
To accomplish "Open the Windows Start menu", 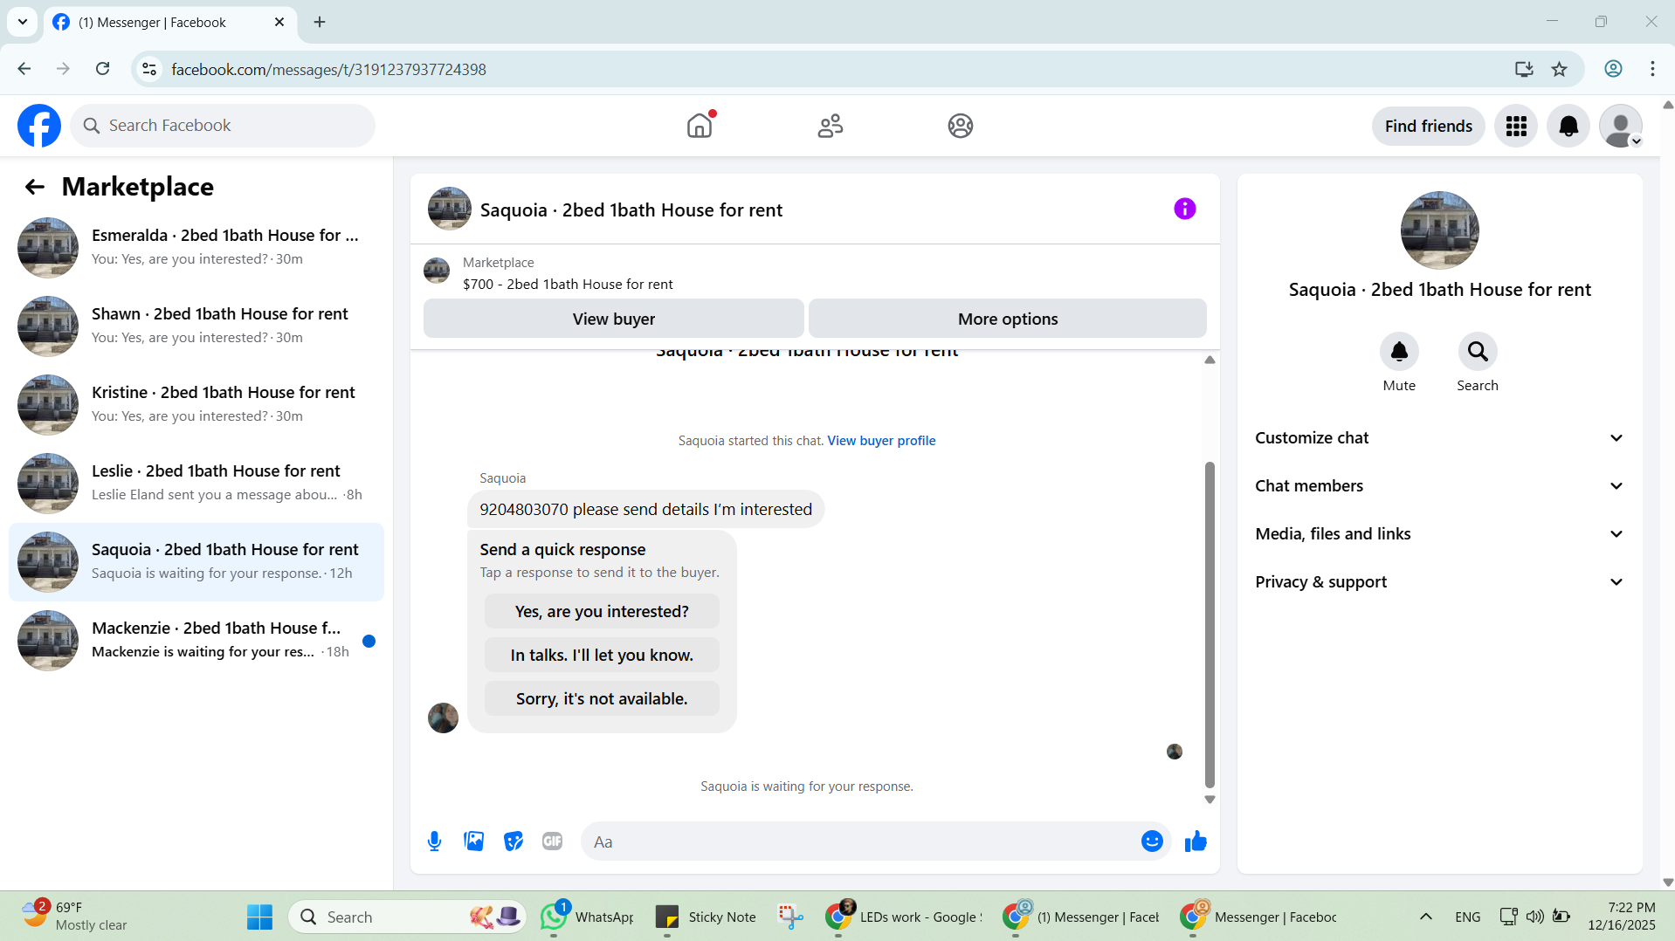I will point(259,917).
